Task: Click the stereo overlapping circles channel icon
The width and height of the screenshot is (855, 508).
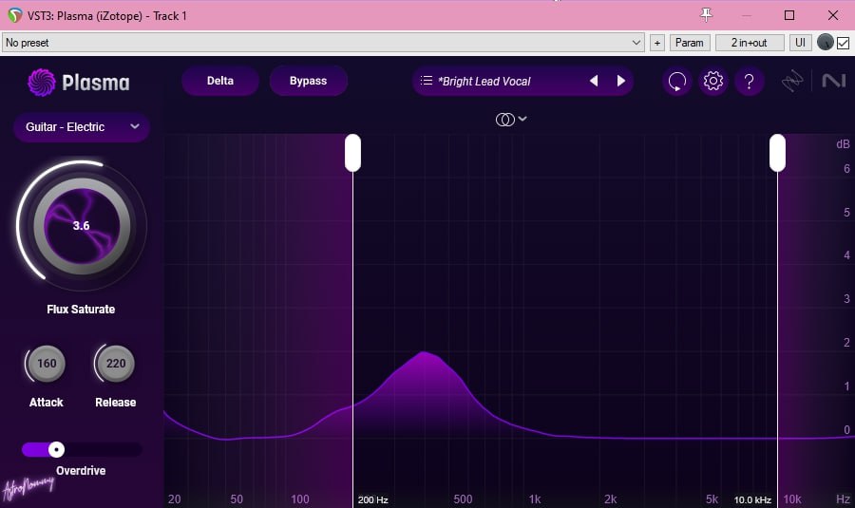Action: (505, 120)
